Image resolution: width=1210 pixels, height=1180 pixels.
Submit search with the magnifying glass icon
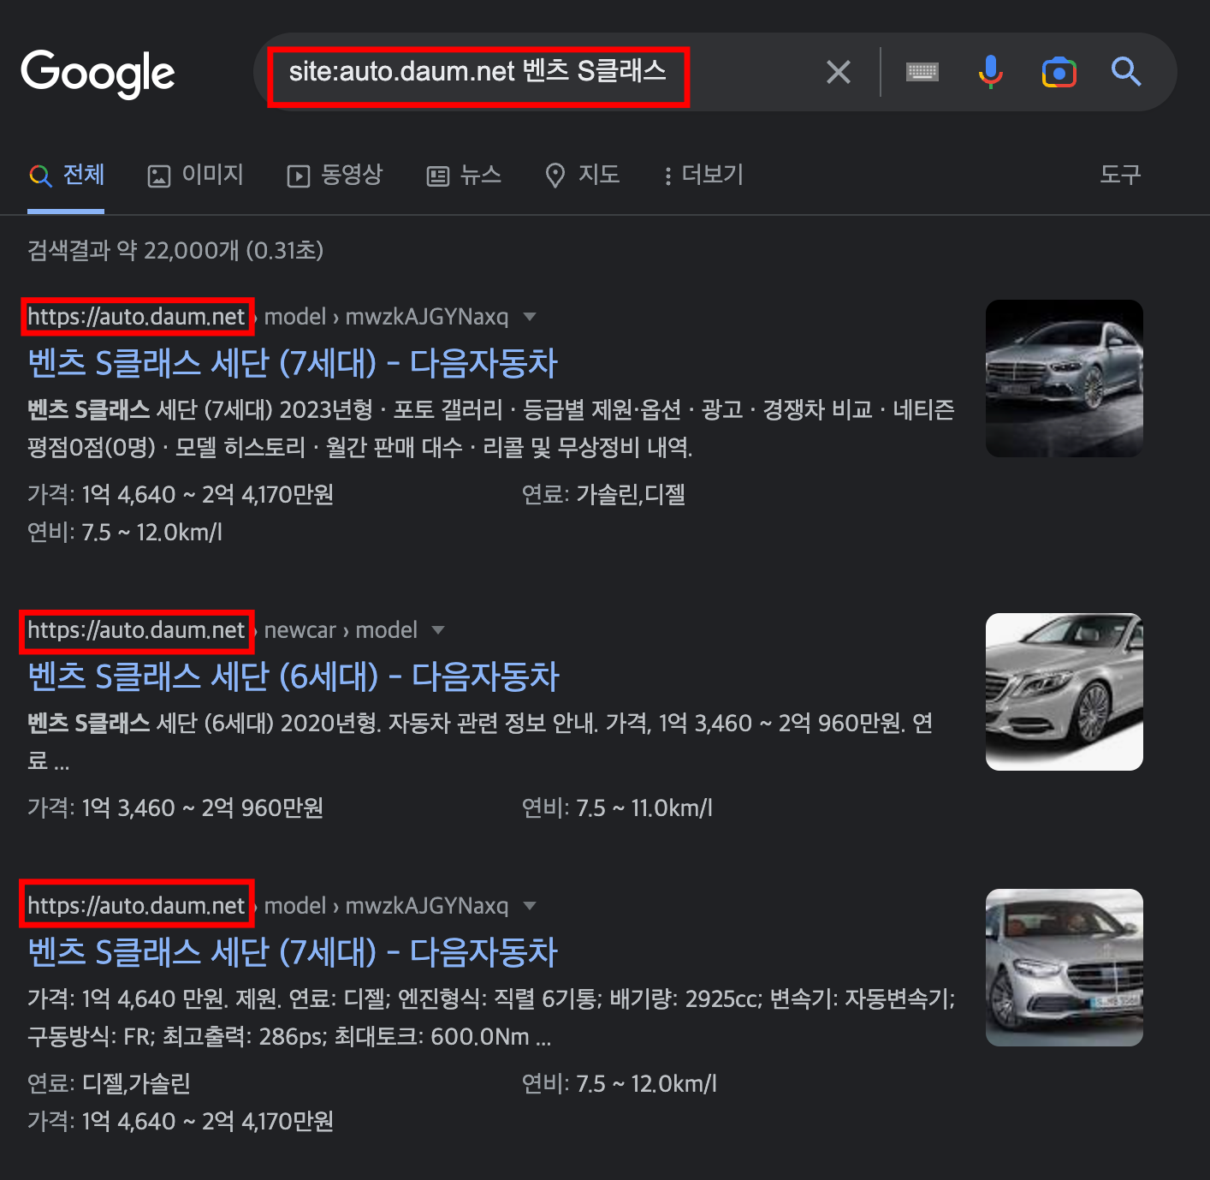(x=1126, y=72)
